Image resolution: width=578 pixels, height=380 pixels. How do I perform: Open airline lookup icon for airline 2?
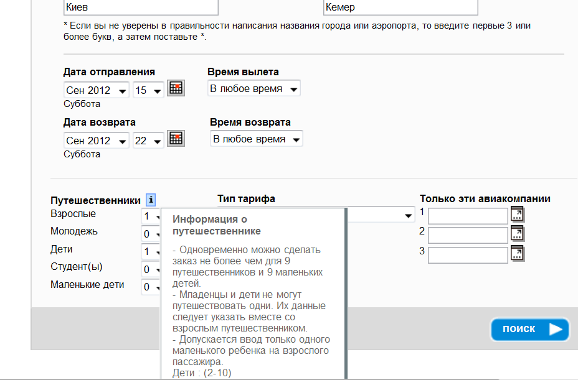[x=517, y=234]
